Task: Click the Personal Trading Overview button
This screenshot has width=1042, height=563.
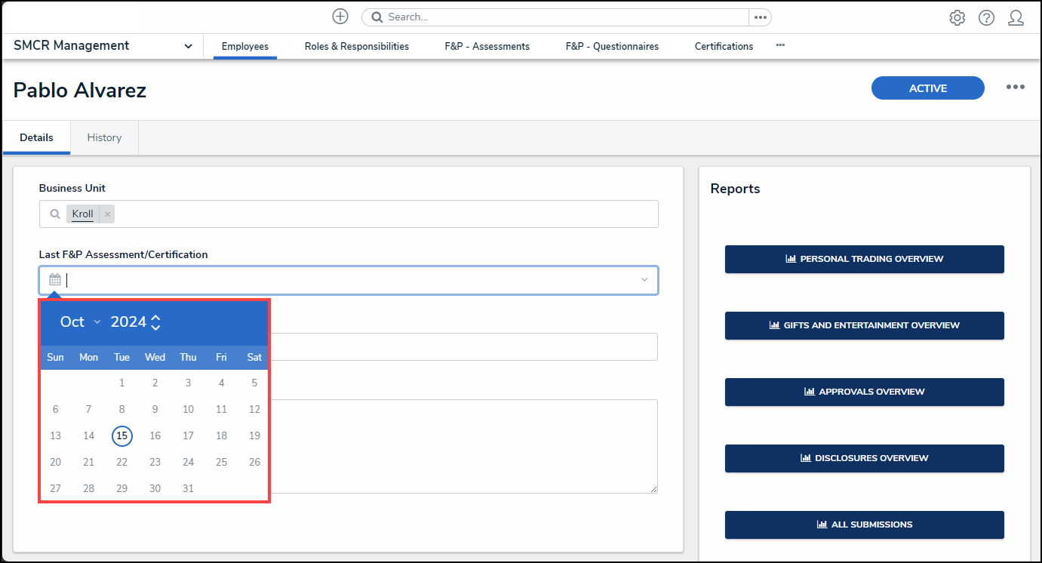Action: pyautogui.click(x=864, y=259)
